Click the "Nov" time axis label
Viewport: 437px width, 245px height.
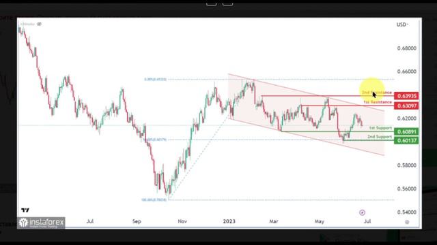pyautogui.click(x=182, y=221)
